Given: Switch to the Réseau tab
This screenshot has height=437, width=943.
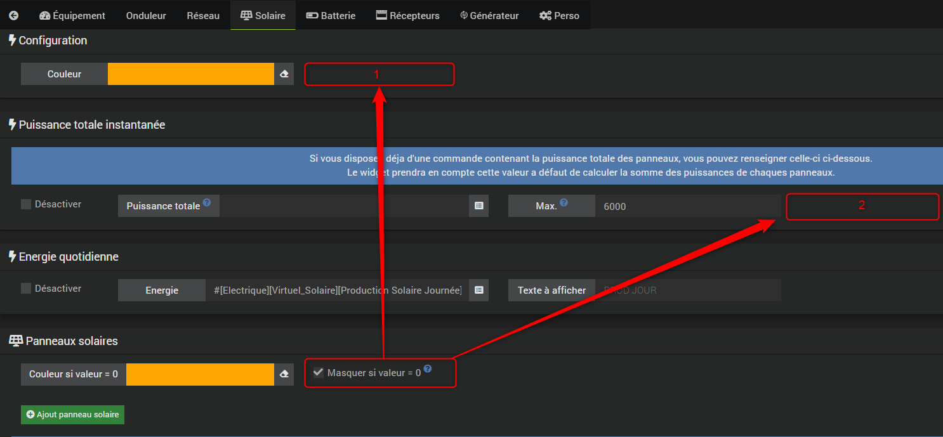Looking at the screenshot, I should 203,15.
